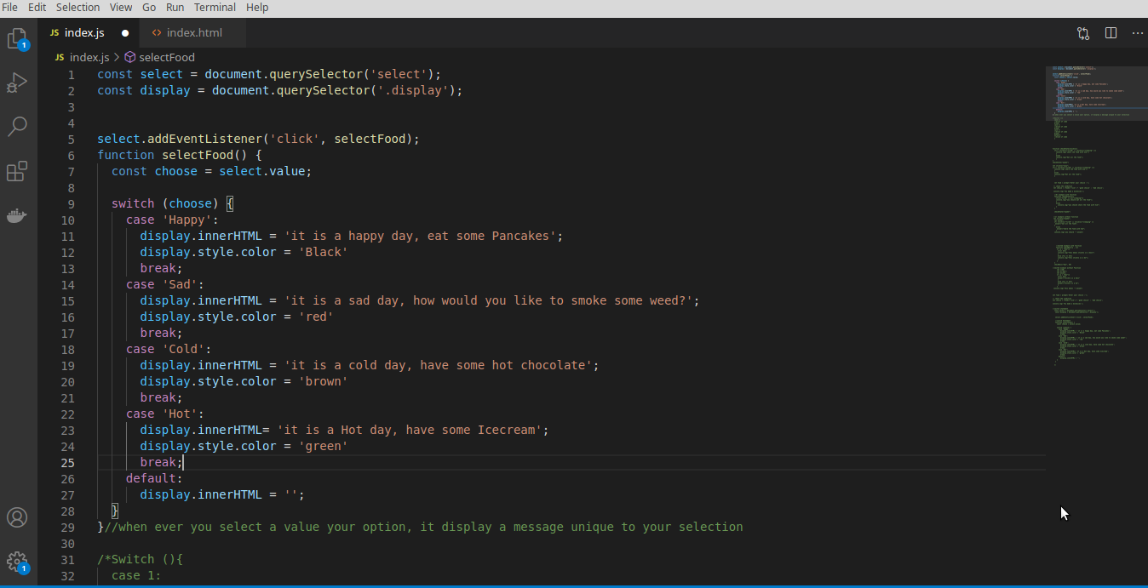Click the '.display' string on line 2

pos(412,90)
